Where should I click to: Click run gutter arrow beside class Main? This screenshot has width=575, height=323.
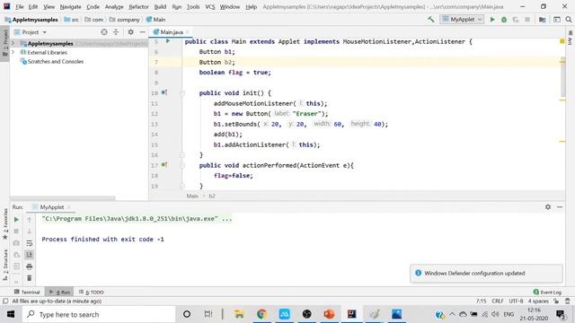tap(168, 41)
